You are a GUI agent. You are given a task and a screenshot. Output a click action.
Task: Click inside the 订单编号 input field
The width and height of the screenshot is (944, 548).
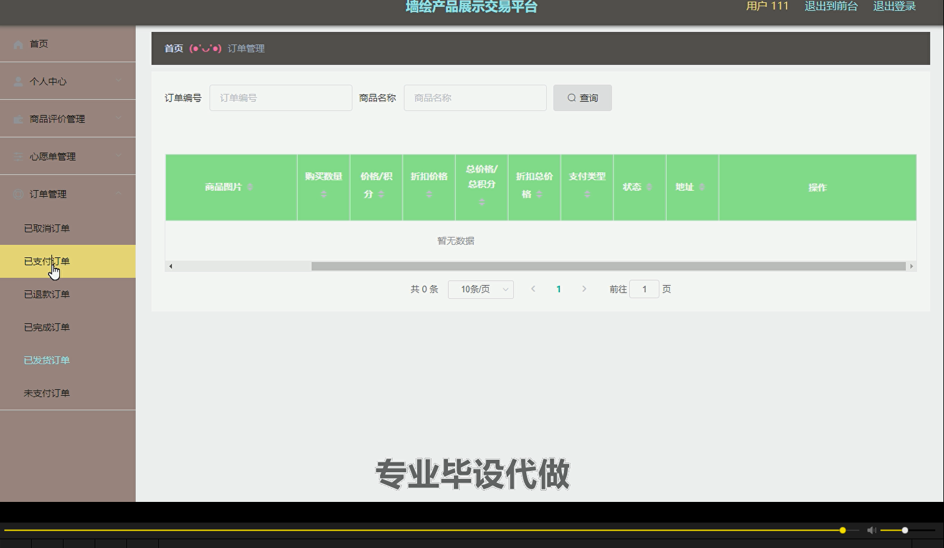[280, 97]
